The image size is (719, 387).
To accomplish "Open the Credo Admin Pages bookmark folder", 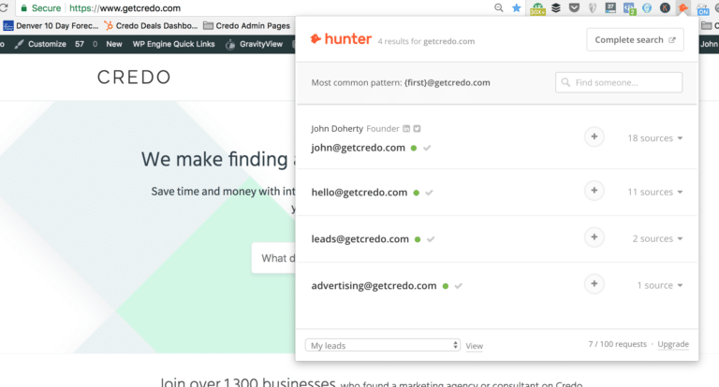I will [x=247, y=25].
